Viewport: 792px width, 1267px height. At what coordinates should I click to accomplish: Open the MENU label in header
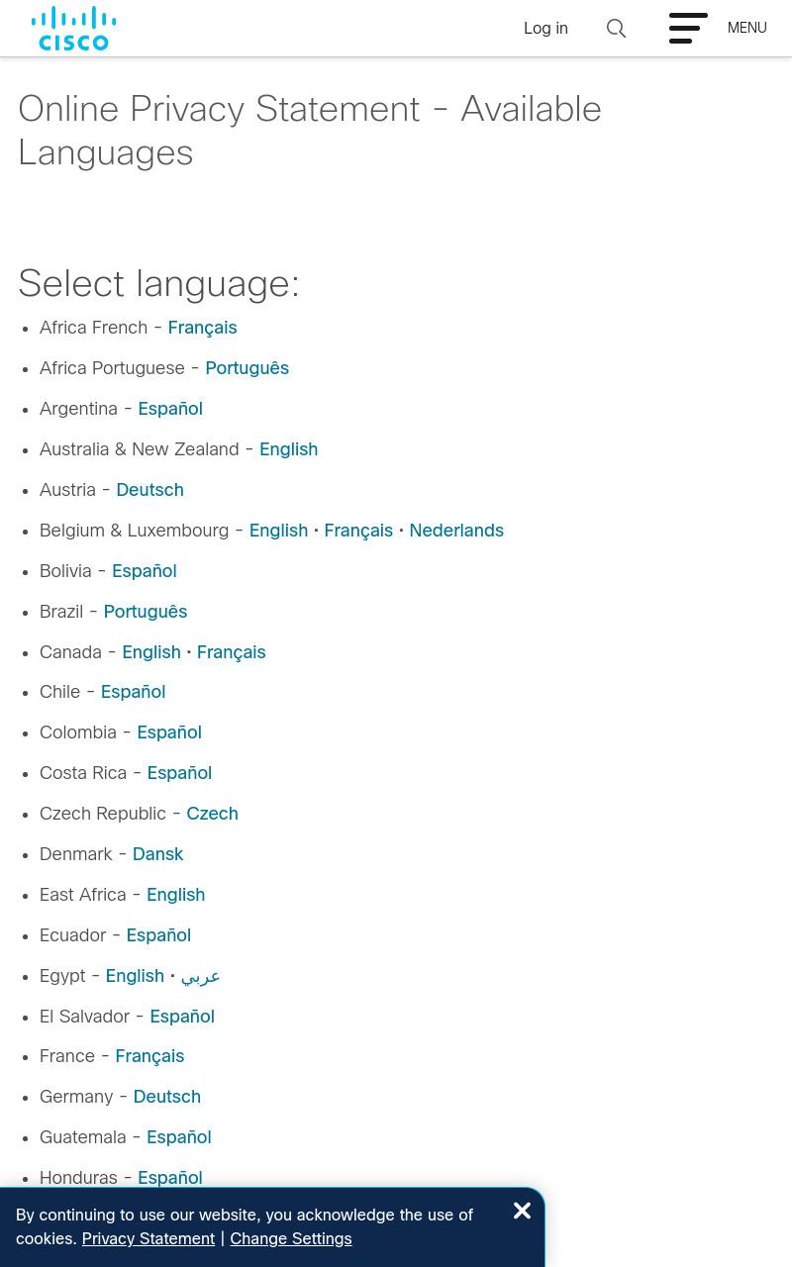746,29
